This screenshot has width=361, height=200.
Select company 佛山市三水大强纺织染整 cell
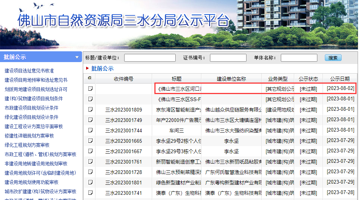(x=233, y=130)
